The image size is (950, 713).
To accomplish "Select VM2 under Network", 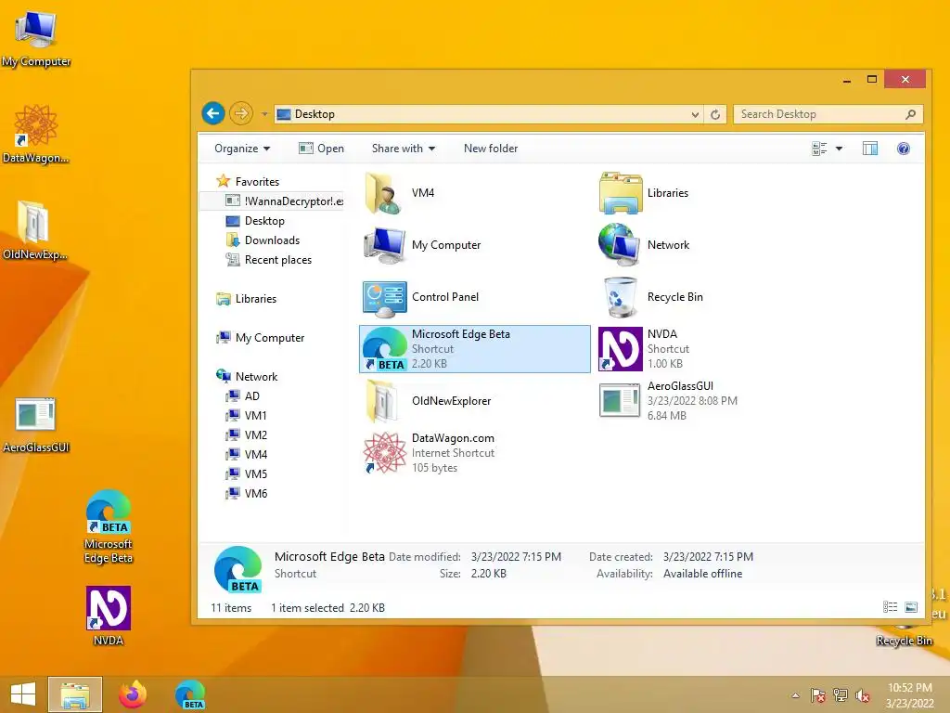I will [x=246, y=434].
